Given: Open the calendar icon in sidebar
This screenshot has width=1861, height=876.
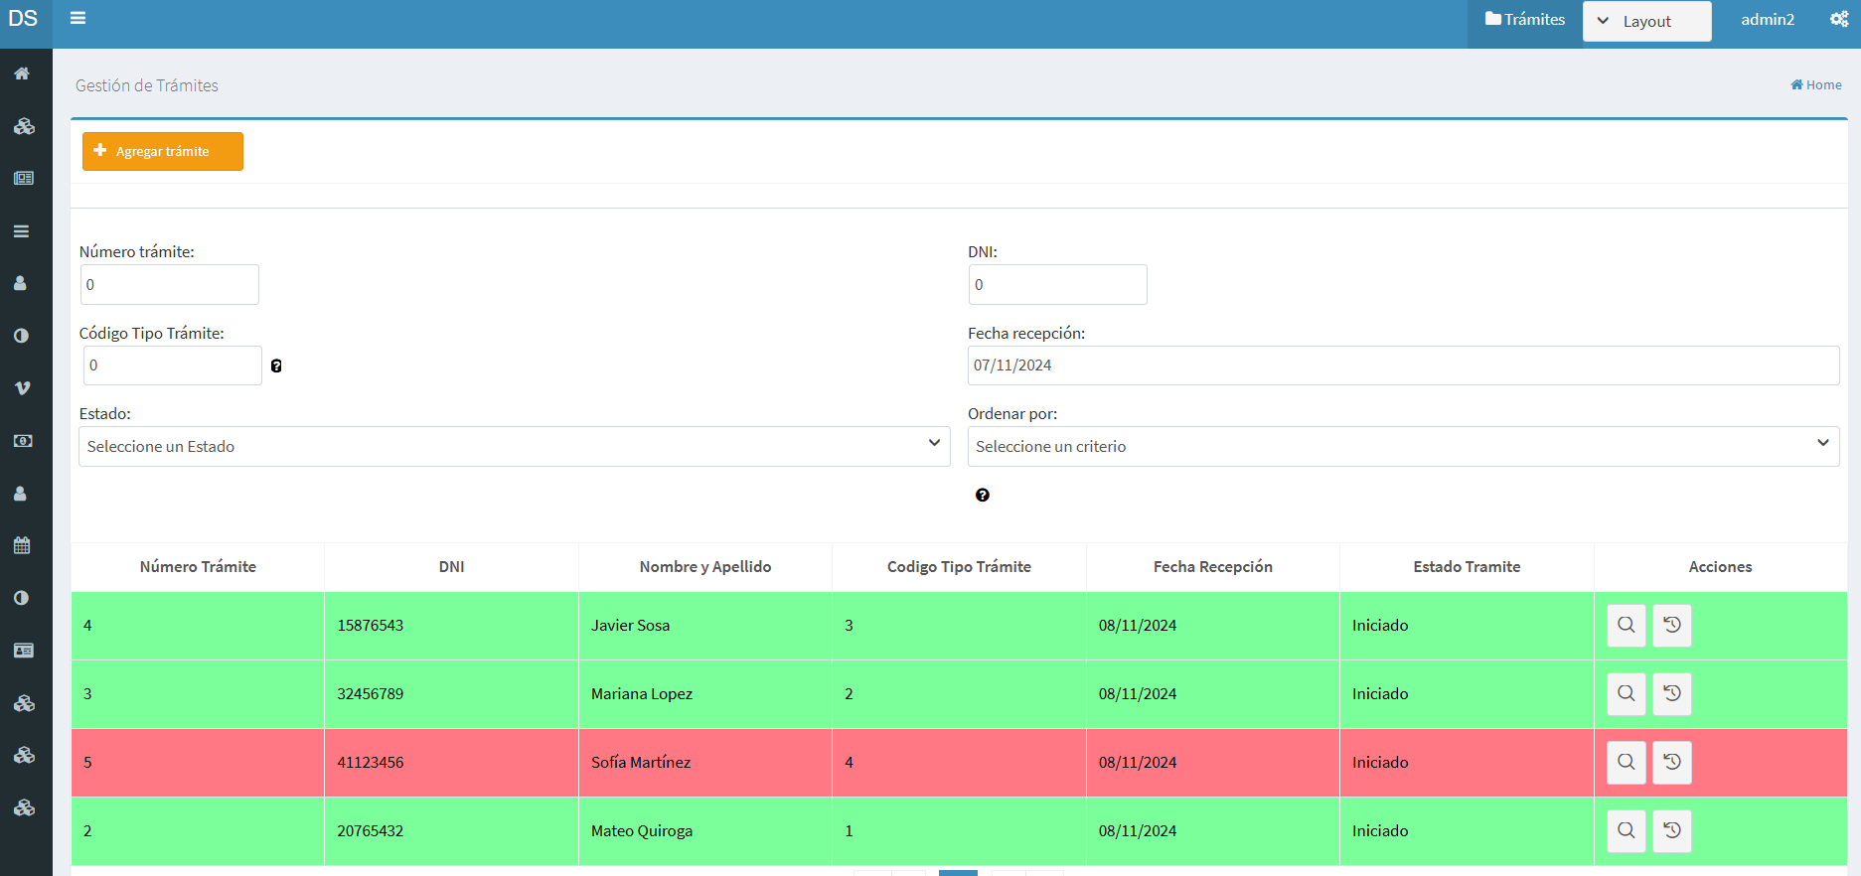Looking at the screenshot, I should click(22, 545).
